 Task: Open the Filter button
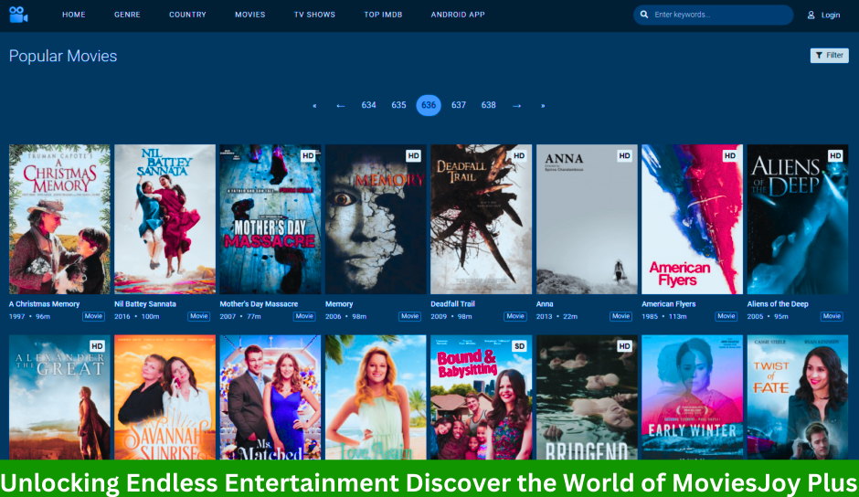830,56
